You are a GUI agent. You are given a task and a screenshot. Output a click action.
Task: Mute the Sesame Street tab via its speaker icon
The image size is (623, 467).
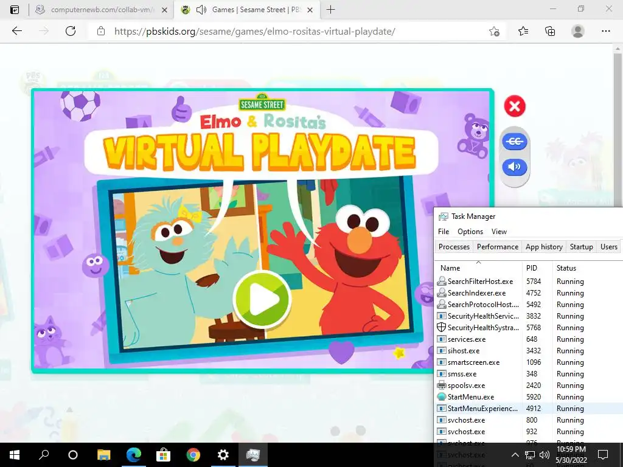tap(201, 10)
